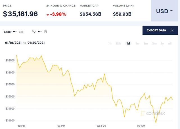Select the 1h time range
Viewport: 180px width, 129px height.
(110, 43)
